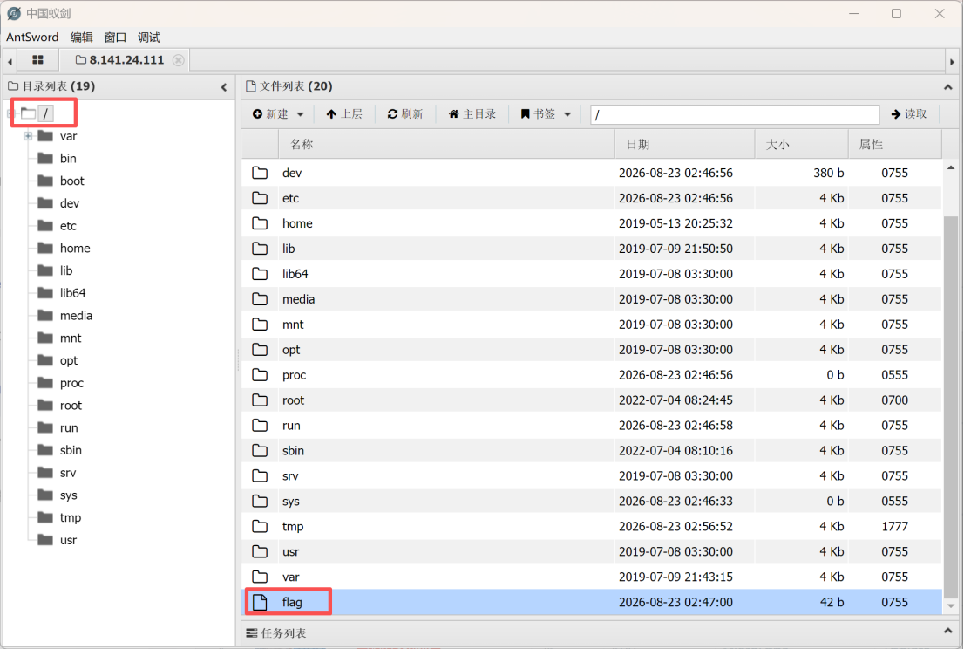Open the 新建 dropdown arrow
The width and height of the screenshot is (964, 649).
pyautogui.click(x=300, y=114)
